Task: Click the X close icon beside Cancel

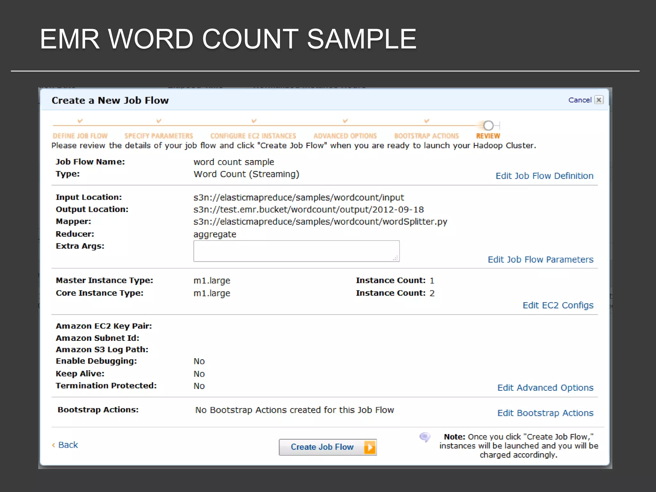Action: pyautogui.click(x=599, y=100)
